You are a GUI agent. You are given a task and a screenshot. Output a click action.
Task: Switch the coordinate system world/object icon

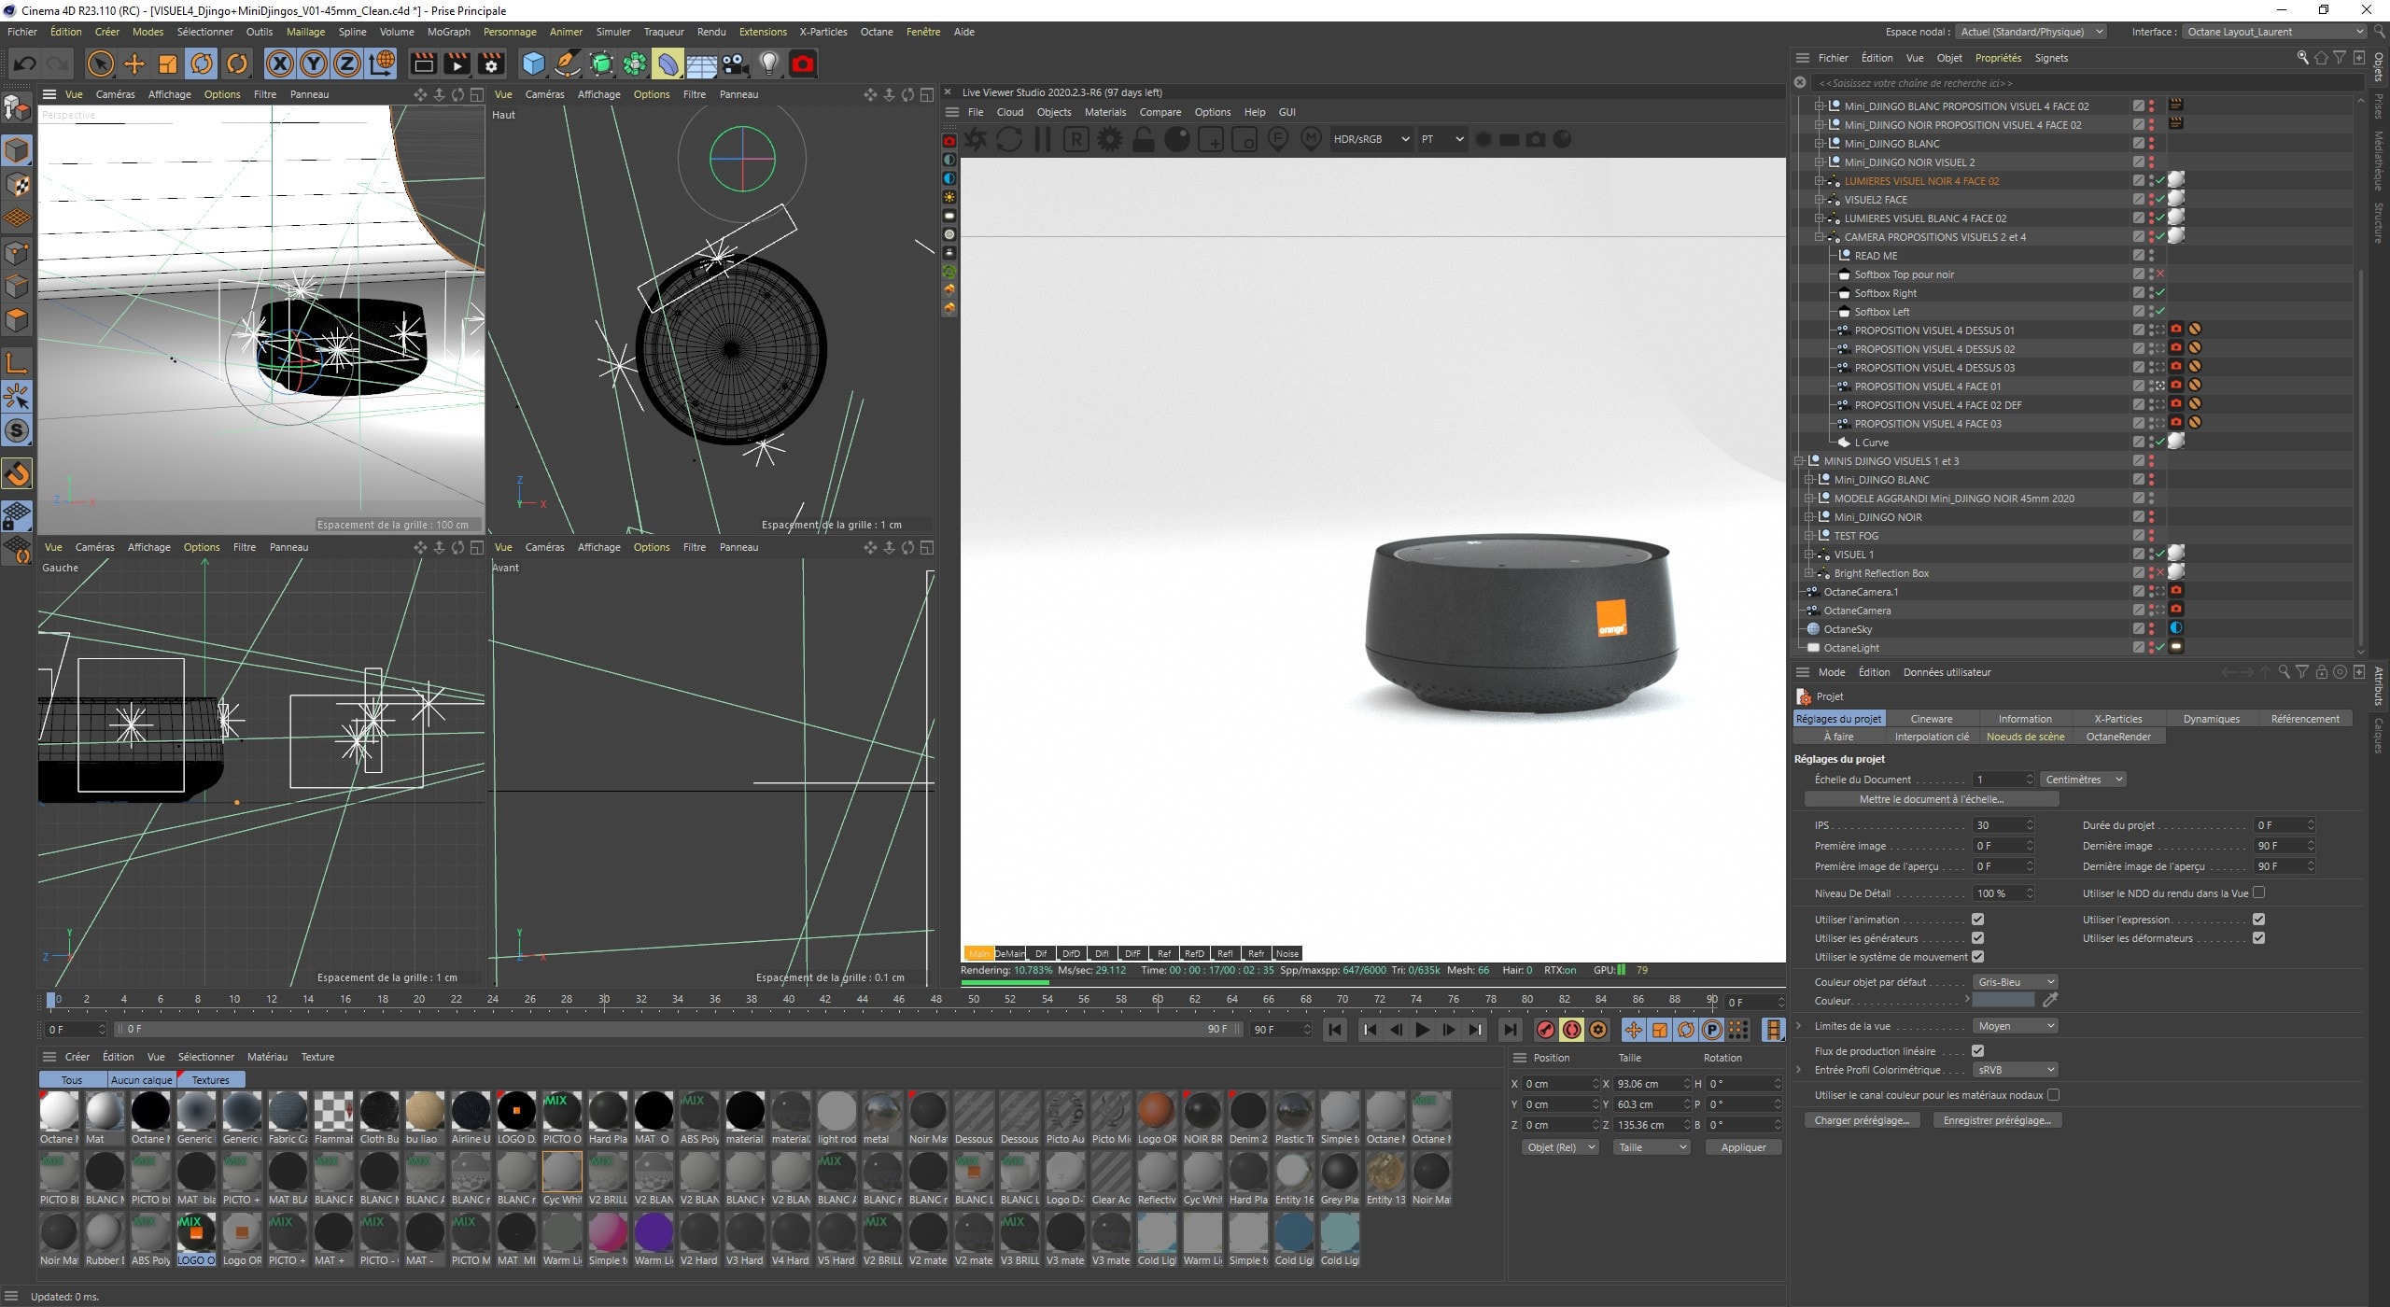(382, 63)
